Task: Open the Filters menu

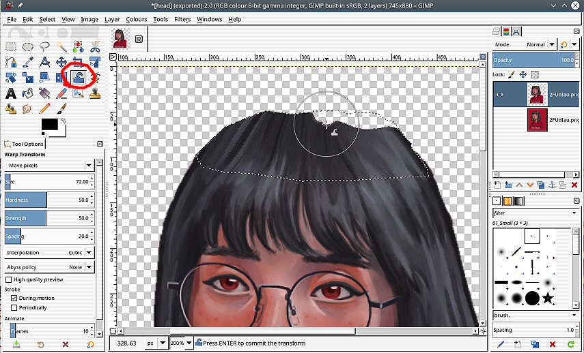Action: point(182,19)
